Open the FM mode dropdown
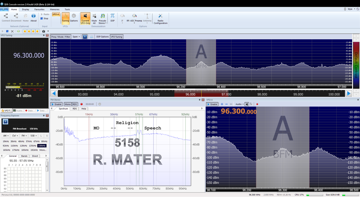Viewport: 360px width, 197px height. (x=24, y=136)
